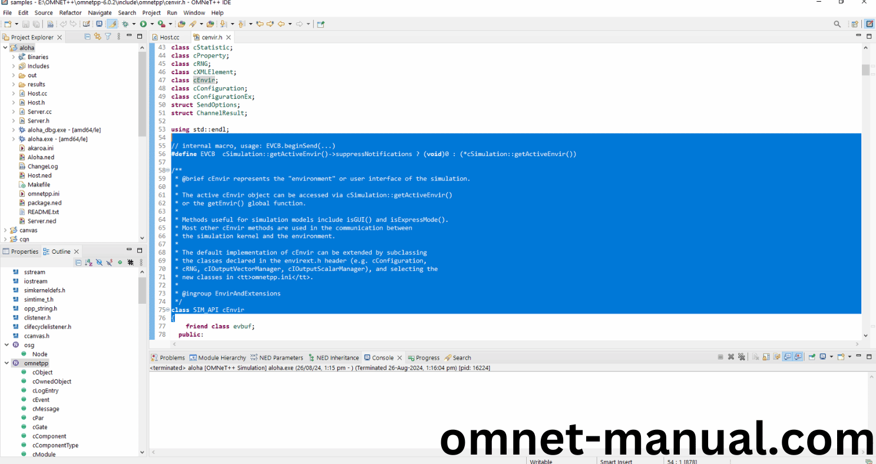Open the Run button dropdown arrow

[x=151, y=24]
